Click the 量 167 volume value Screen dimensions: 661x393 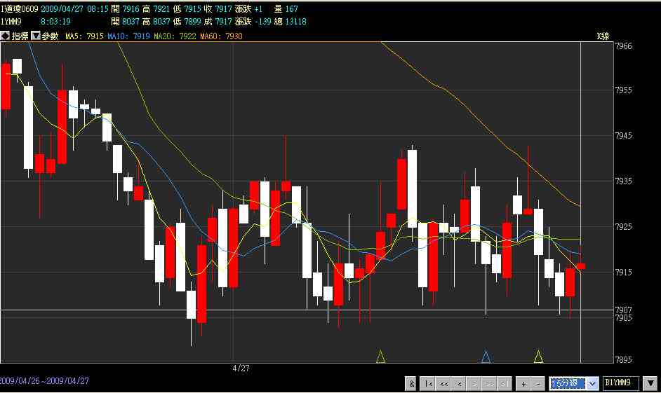coord(286,9)
